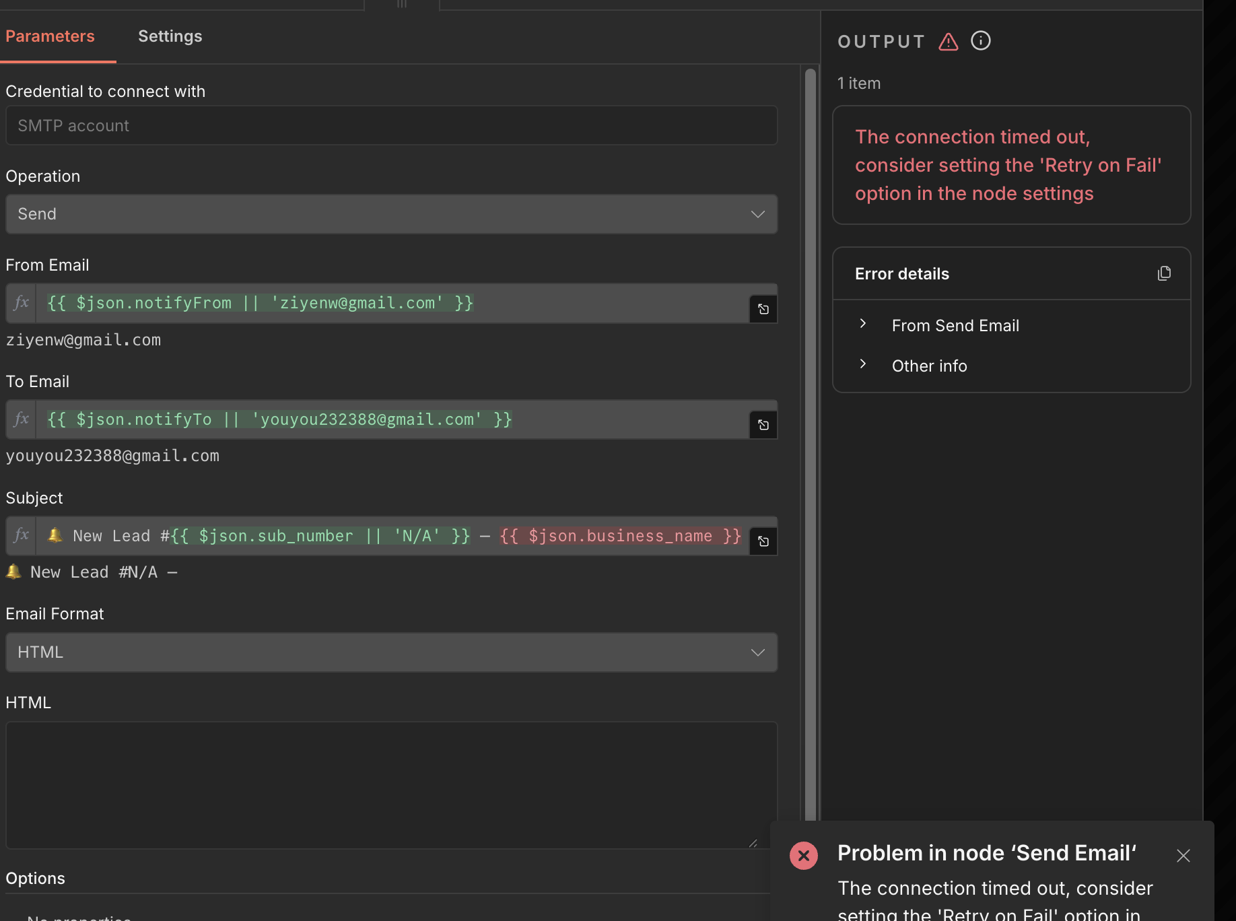Image resolution: width=1236 pixels, height=921 pixels.
Task: Click the fx icon beside To Email
Action: pos(21,419)
